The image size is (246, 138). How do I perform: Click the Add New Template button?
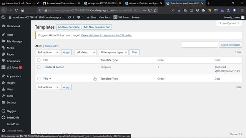click(68, 27)
